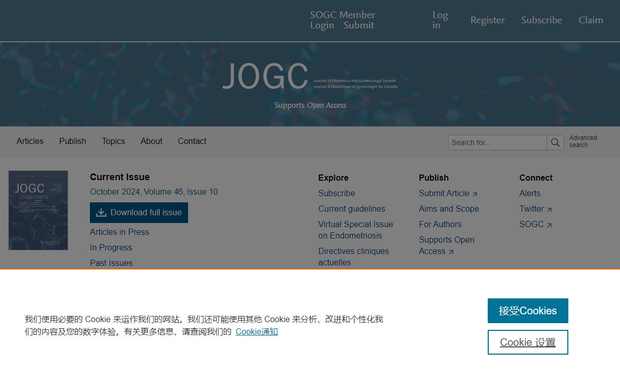Open the Articles menu

[30, 141]
